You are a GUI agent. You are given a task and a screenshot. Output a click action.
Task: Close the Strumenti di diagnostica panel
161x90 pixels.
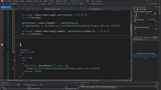[x=157, y=7]
